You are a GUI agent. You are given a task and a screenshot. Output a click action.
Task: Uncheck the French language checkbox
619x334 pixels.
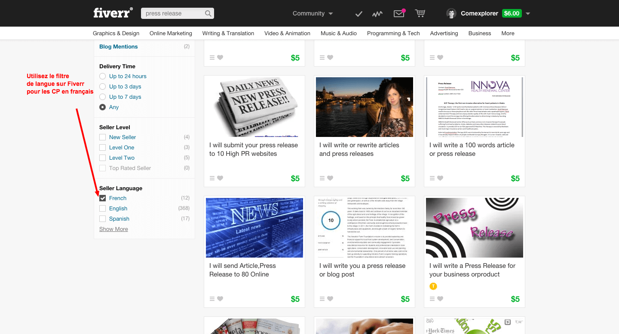point(102,198)
